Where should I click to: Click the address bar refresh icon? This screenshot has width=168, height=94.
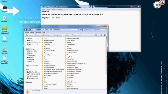81,30
